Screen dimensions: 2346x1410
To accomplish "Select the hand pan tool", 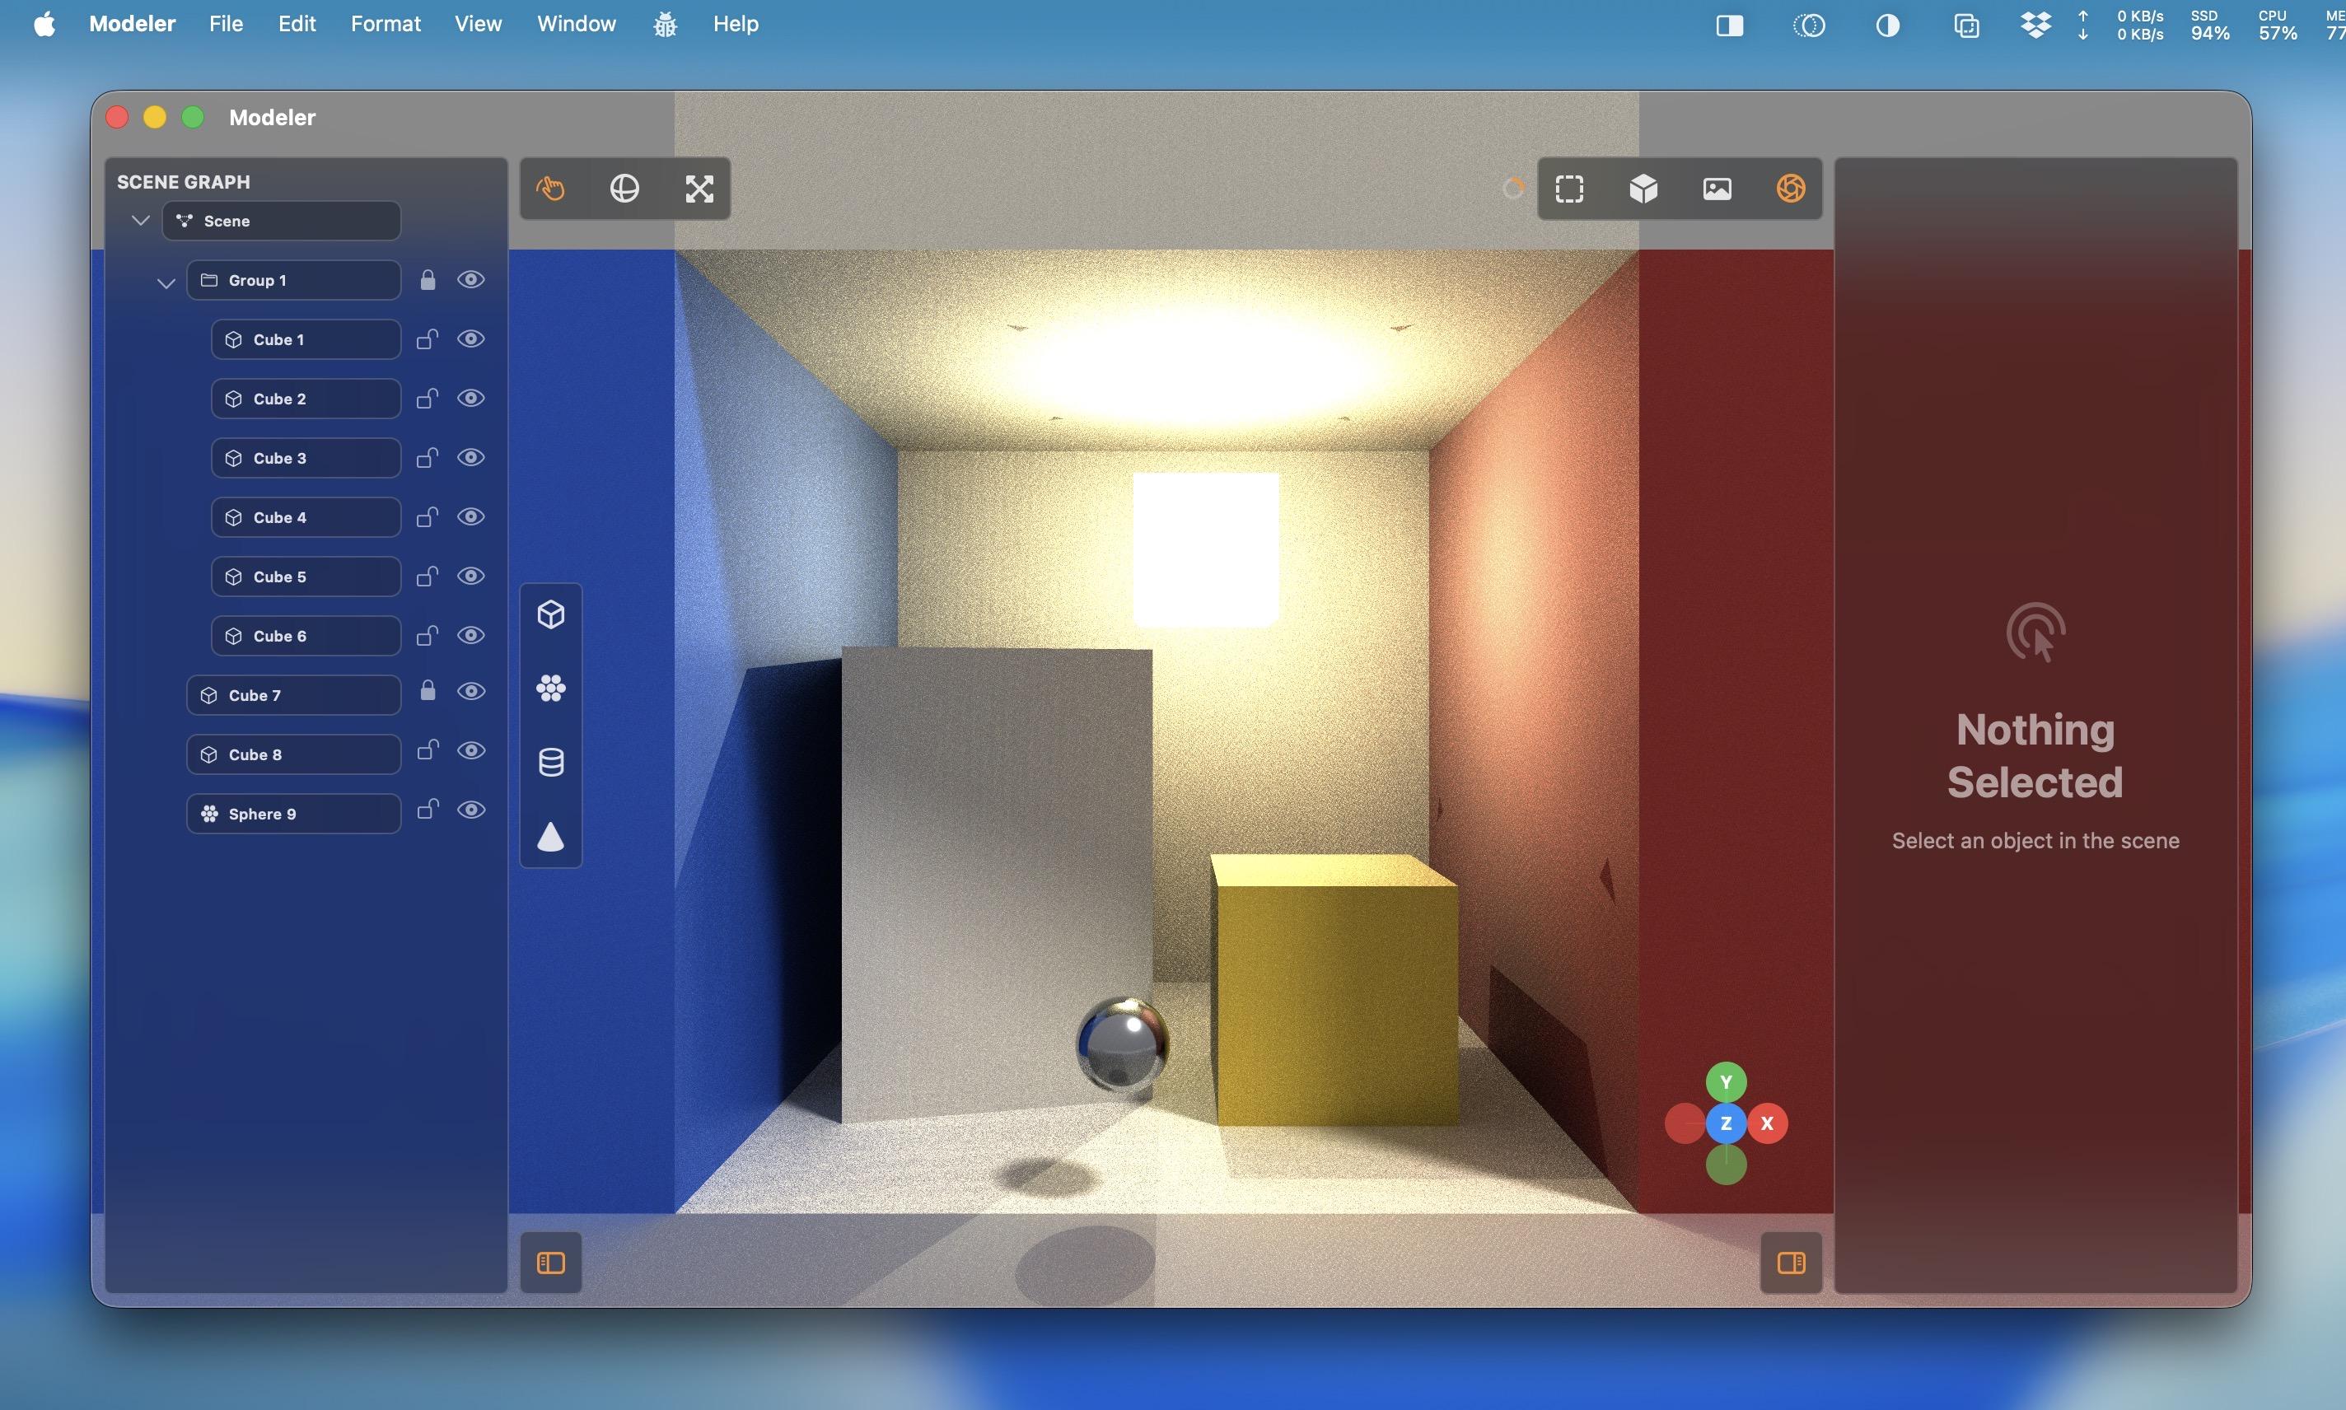I will coord(551,188).
